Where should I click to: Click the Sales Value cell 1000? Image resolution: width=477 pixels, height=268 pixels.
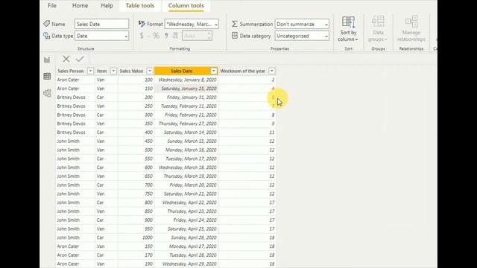[x=136, y=237]
